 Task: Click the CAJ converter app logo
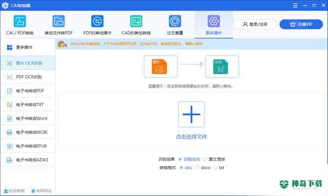click(5, 5)
